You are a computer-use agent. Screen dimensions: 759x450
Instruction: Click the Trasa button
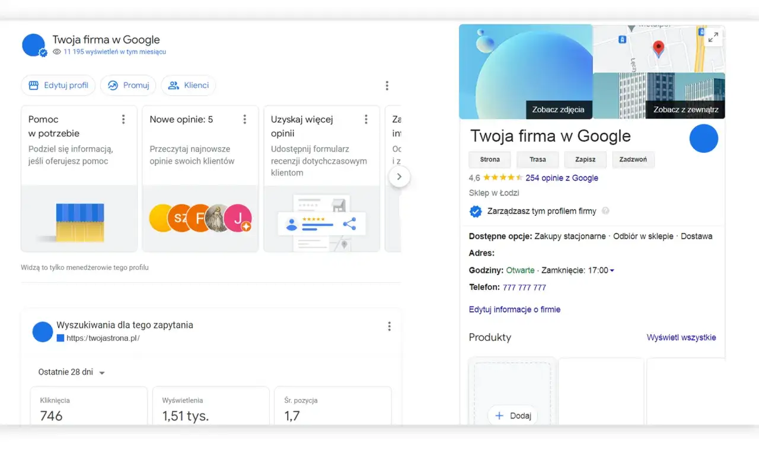tap(538, 159)
